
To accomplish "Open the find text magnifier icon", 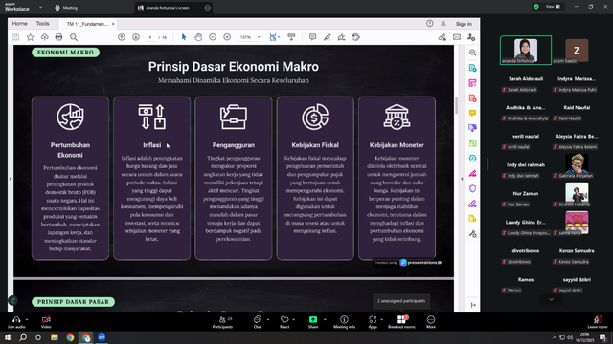I will [74, 37].
